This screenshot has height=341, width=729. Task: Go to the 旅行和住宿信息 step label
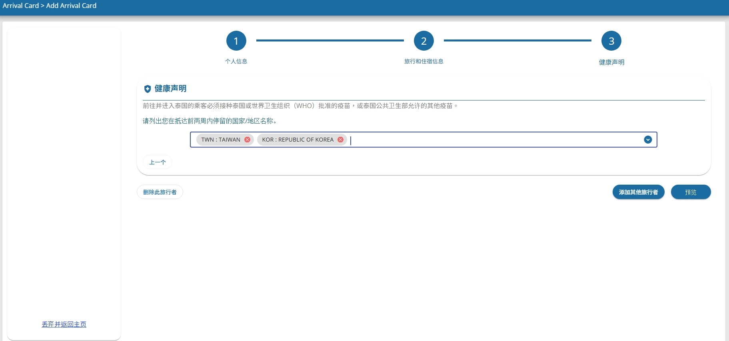click(x=423, y=61)
